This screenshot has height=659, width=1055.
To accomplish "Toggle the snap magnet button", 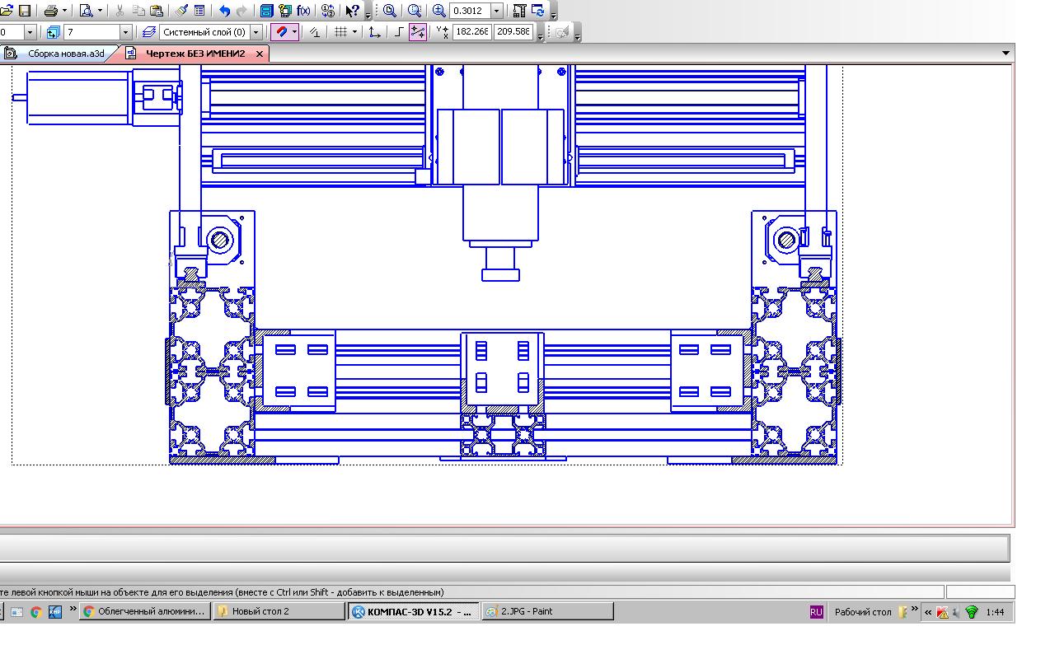I will tap(281, 32).
